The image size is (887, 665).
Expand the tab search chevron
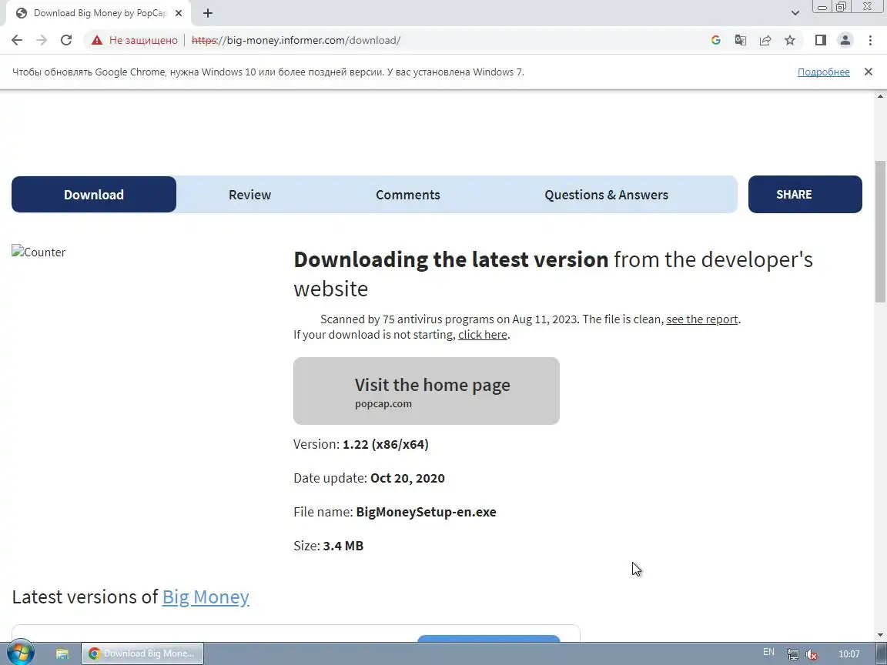(795, 13)
